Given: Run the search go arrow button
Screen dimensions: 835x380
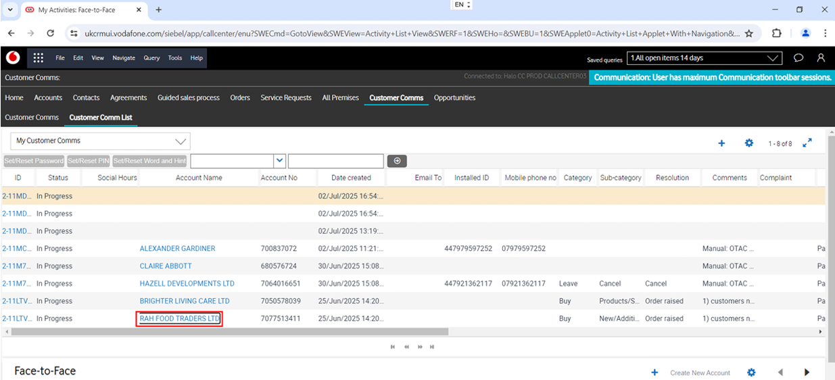Looking at the screenshot, I should coord(397,161).
